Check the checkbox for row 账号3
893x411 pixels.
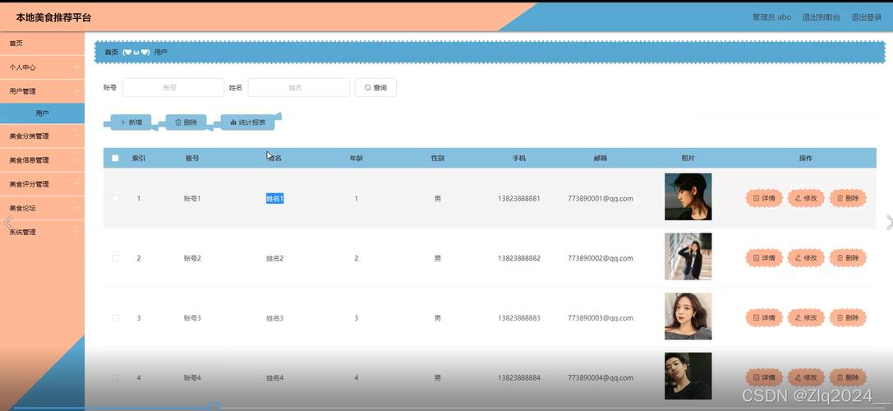[115, 318]
